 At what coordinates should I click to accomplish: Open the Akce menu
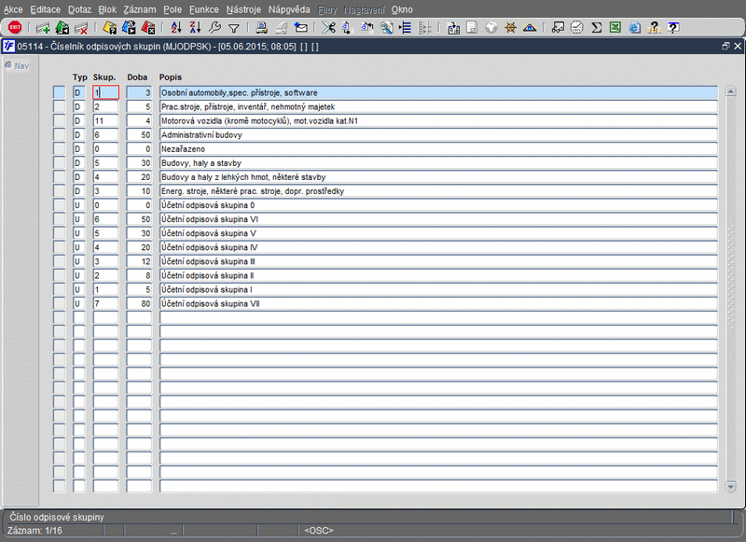pyautogui.click(x=13, y=9)
